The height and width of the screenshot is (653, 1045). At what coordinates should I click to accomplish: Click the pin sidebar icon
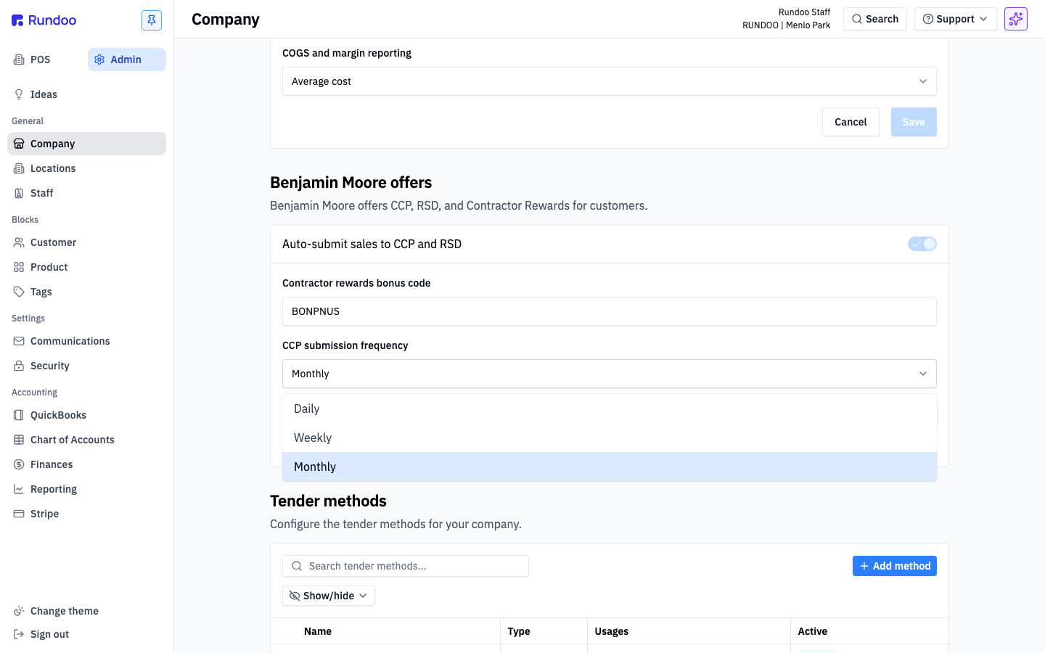point(152,20)
